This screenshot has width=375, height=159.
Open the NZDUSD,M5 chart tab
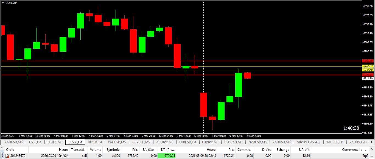(x=257, y=142)
